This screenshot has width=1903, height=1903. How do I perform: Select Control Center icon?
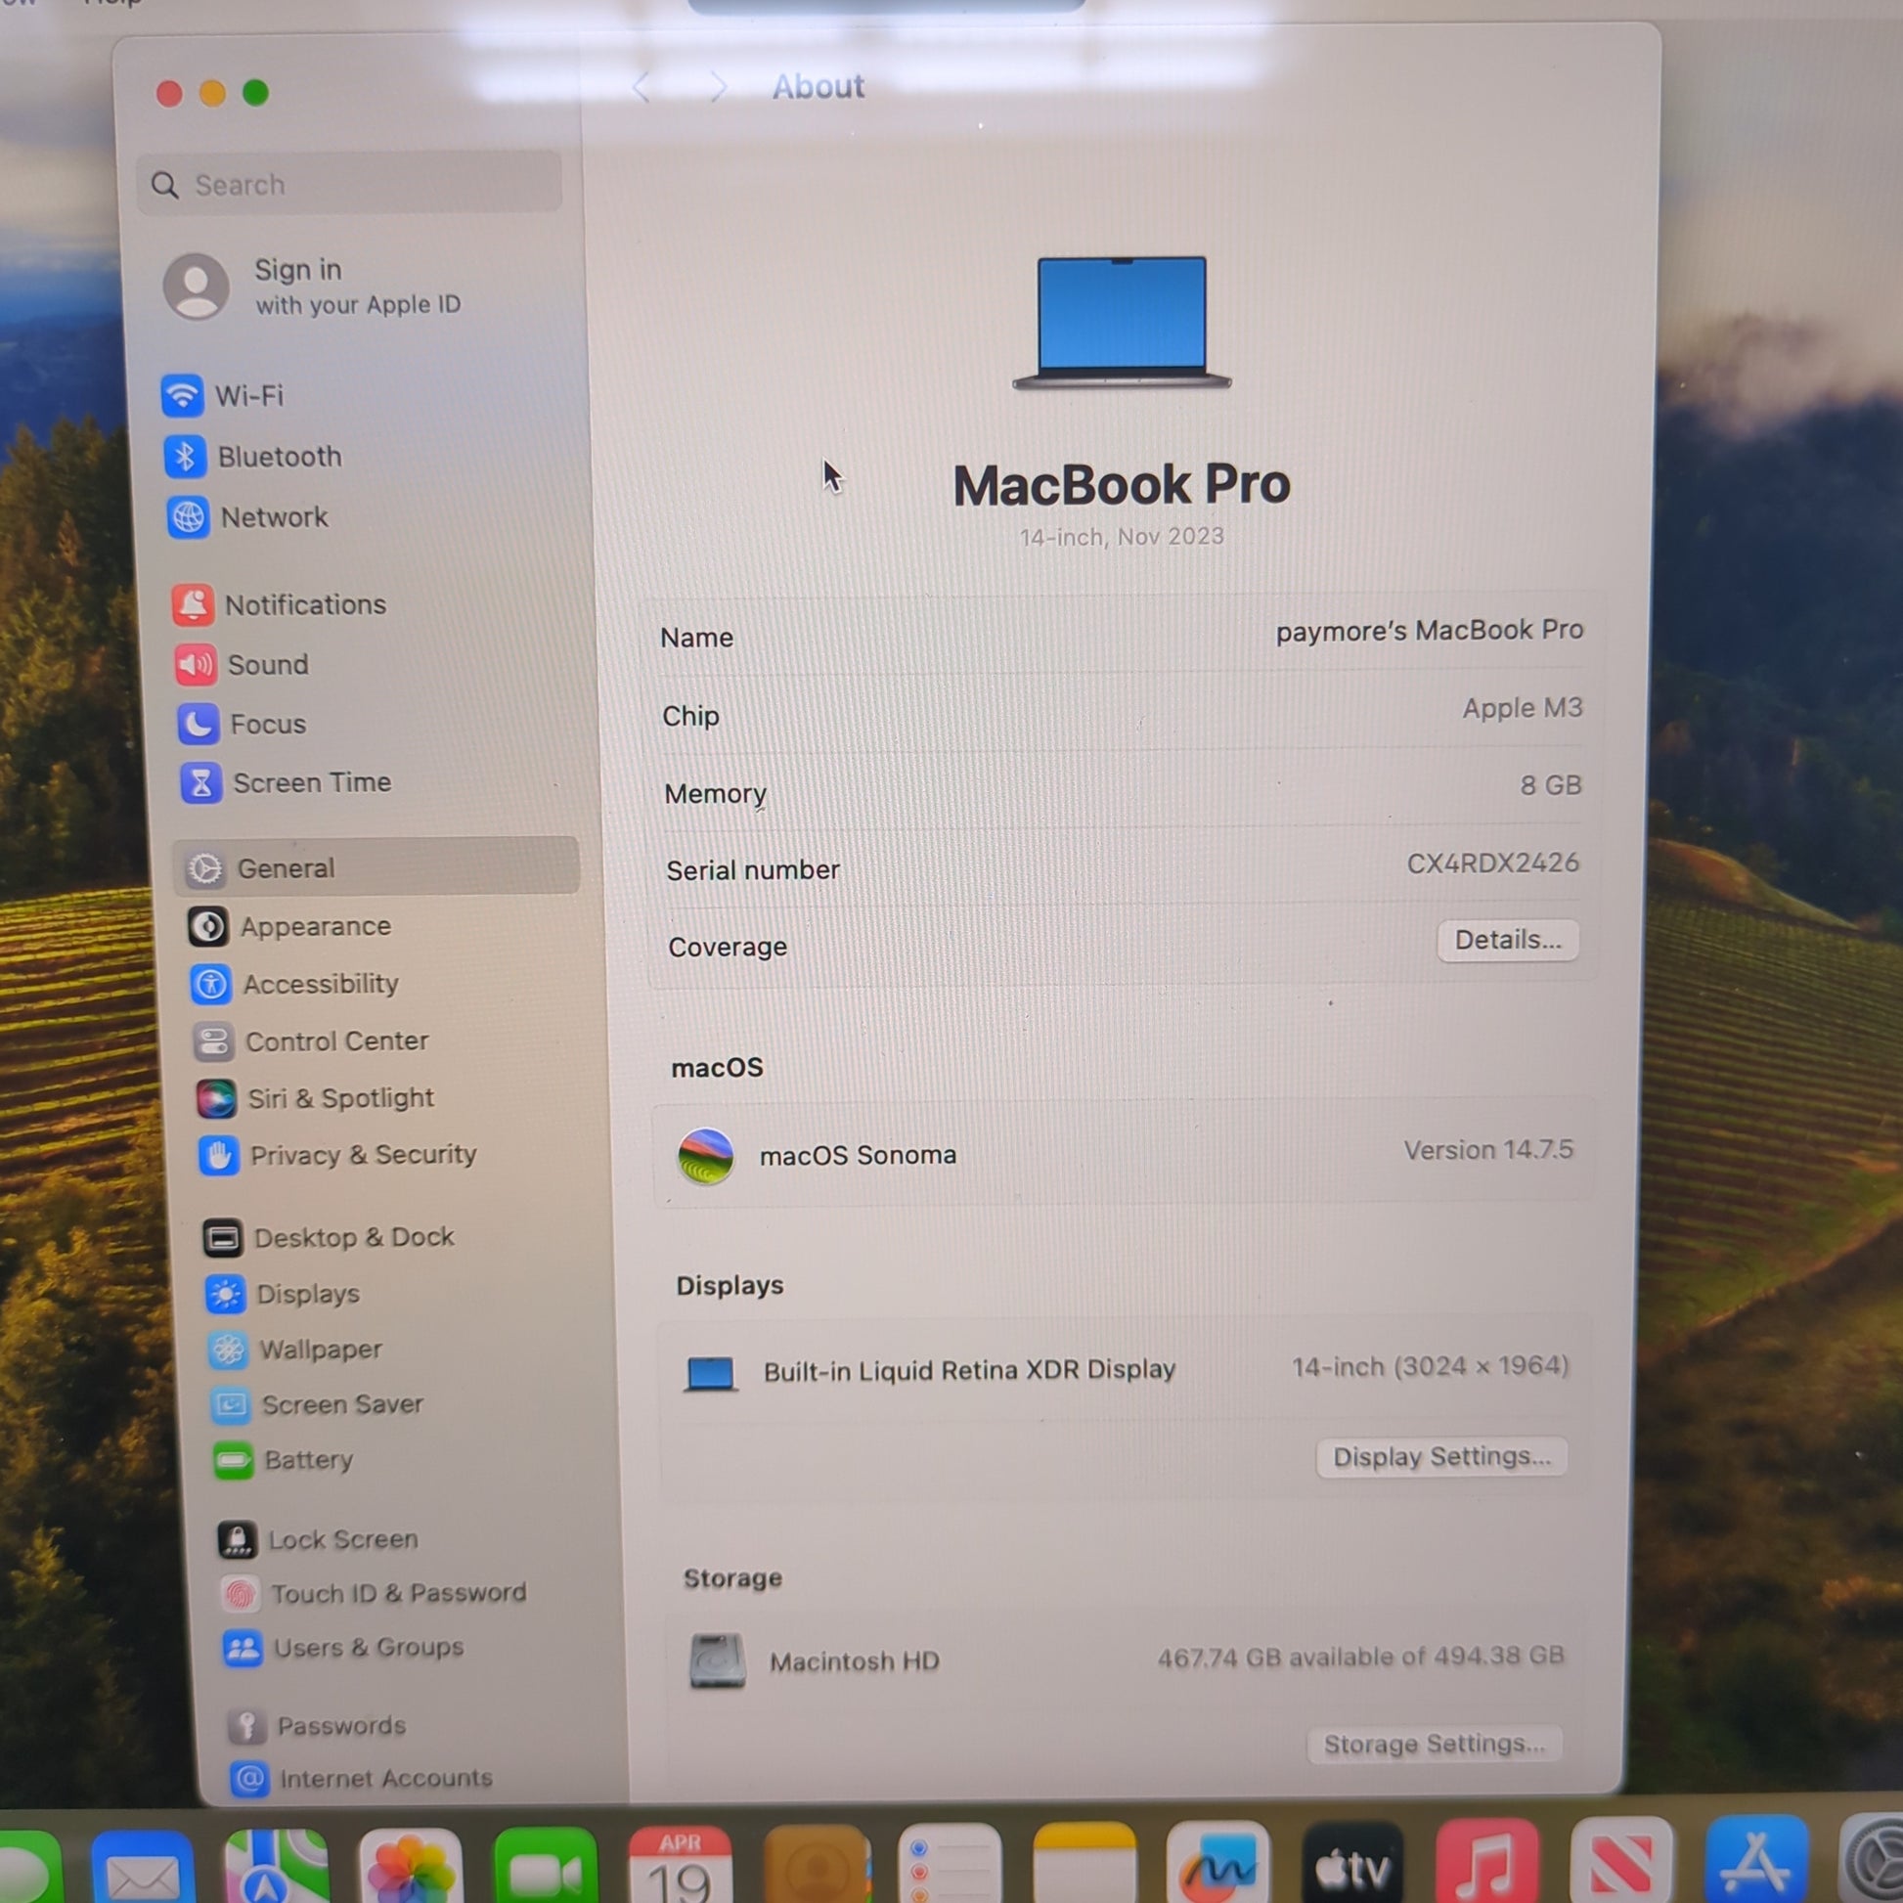pyautogui.click(x=214, y=1041)
